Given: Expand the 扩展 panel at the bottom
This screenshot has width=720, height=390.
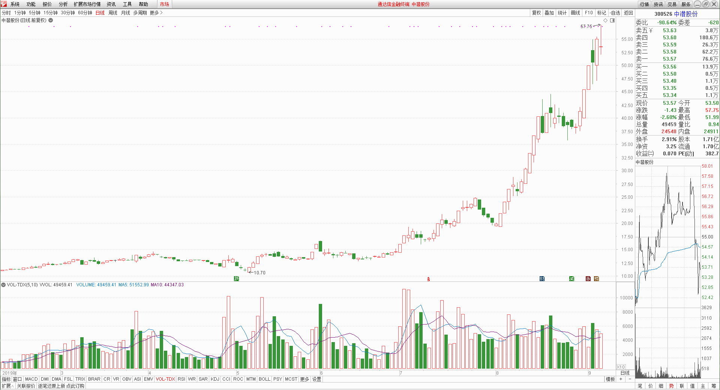Looking at the screenshot, I should pyautogui.click(x=7, y=386).
